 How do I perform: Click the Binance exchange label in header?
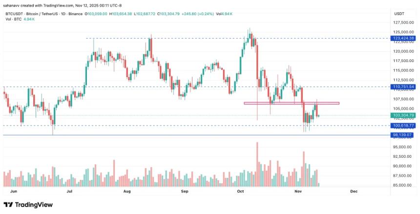(x=76, y=14)
